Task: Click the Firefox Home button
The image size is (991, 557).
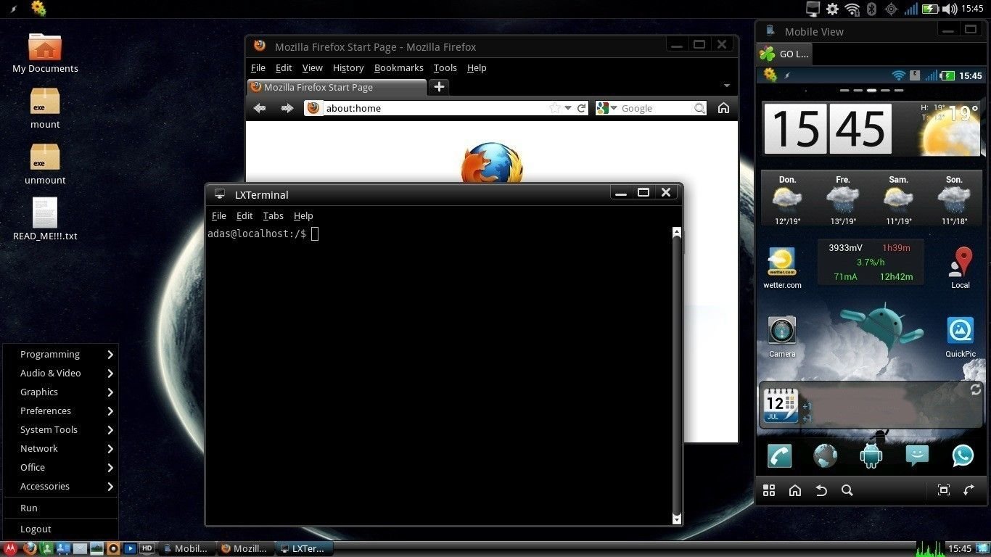Action: tap(723, 108)
